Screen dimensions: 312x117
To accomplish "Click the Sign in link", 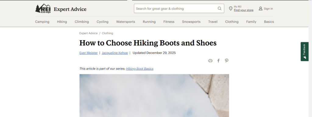I will pos(268,9).
